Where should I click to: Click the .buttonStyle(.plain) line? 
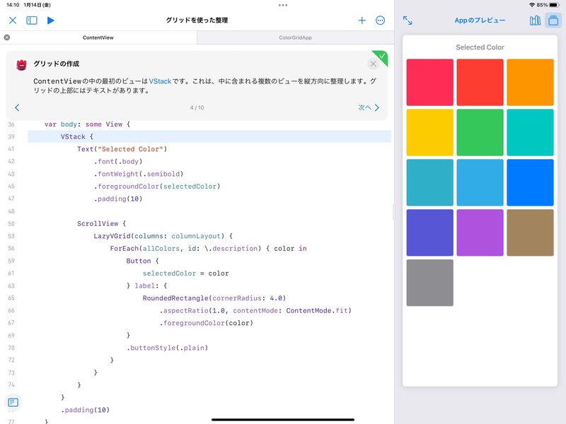click(x=167, y=348)
